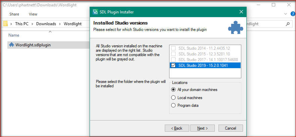Uncheck SDL Studio 2019 - 15.2.0.1041
296x137 pixels.
tap(173, 65)
